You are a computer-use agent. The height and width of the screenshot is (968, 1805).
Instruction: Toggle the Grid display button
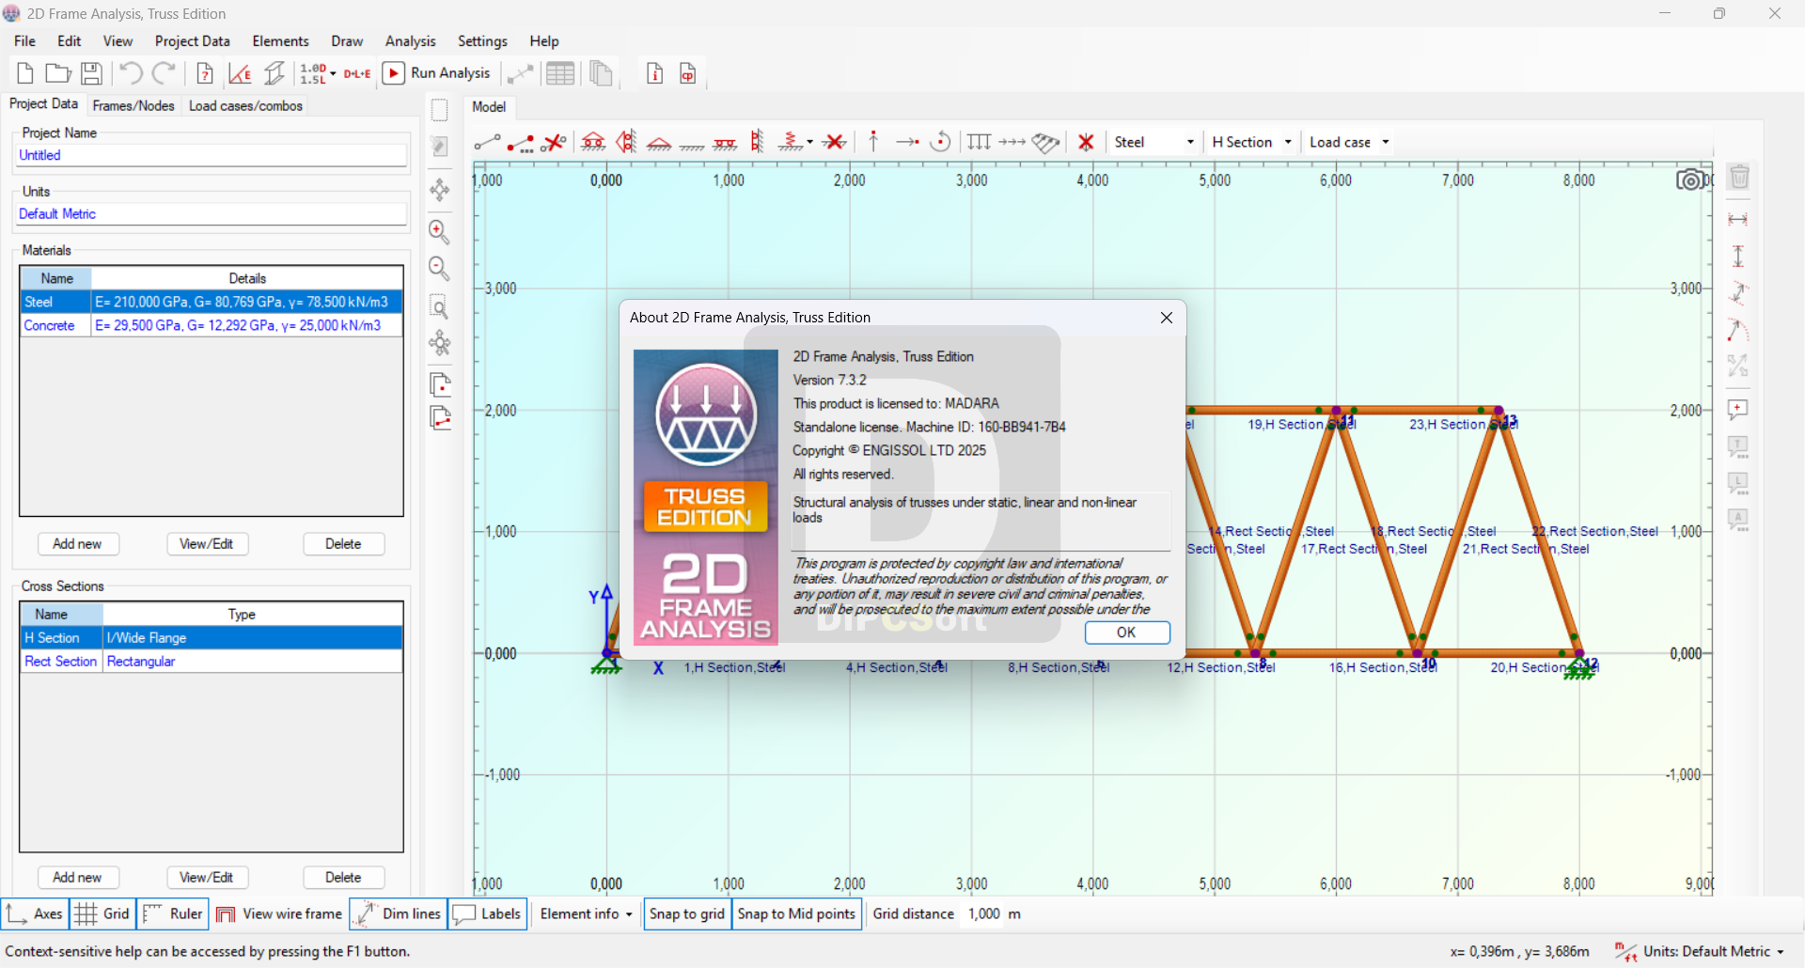[102, 913]
